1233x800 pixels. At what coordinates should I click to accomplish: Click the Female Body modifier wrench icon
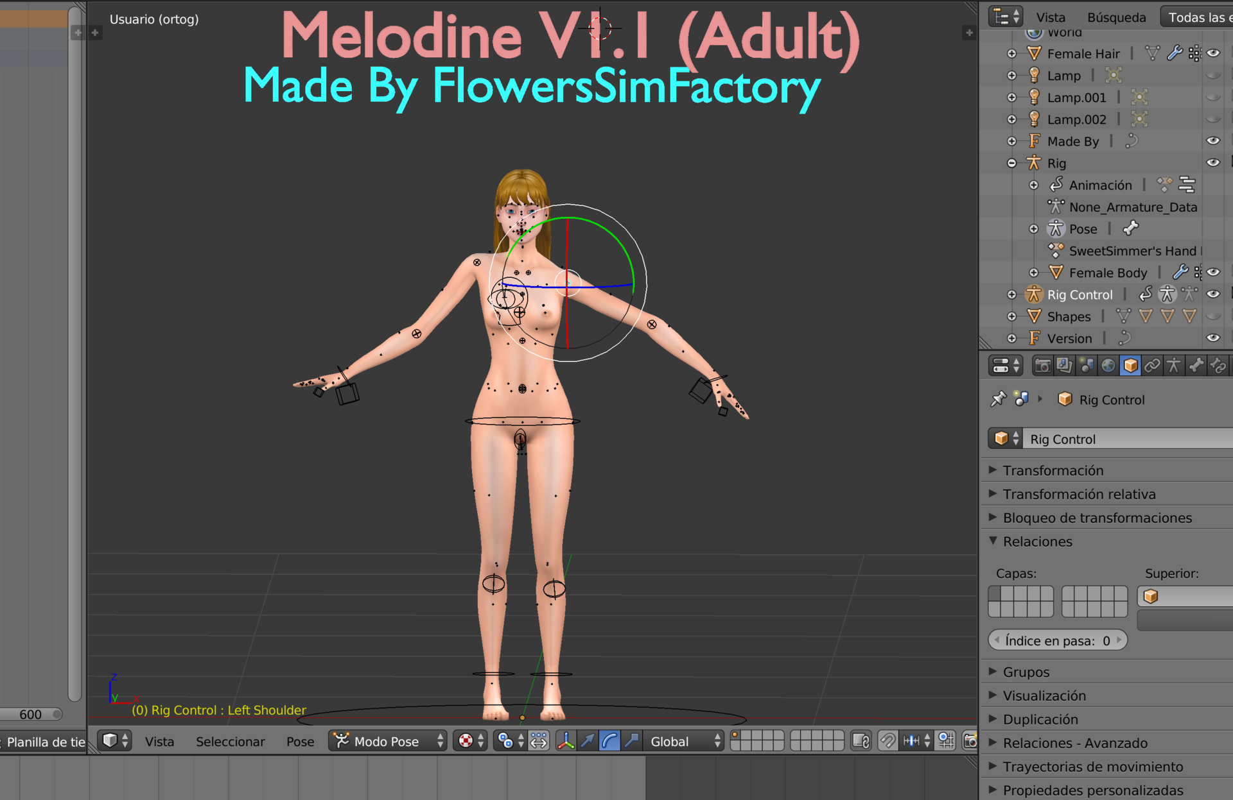1180,272
